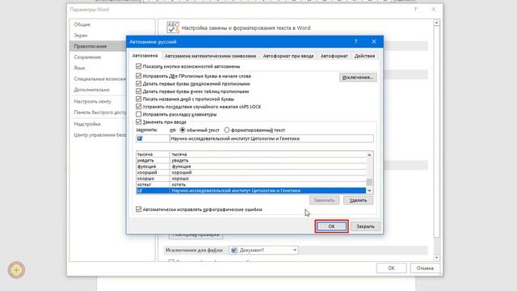Select the хотеть row in autocorrect list
This screenshot has width=517, height=291.
tap(251, 184)
